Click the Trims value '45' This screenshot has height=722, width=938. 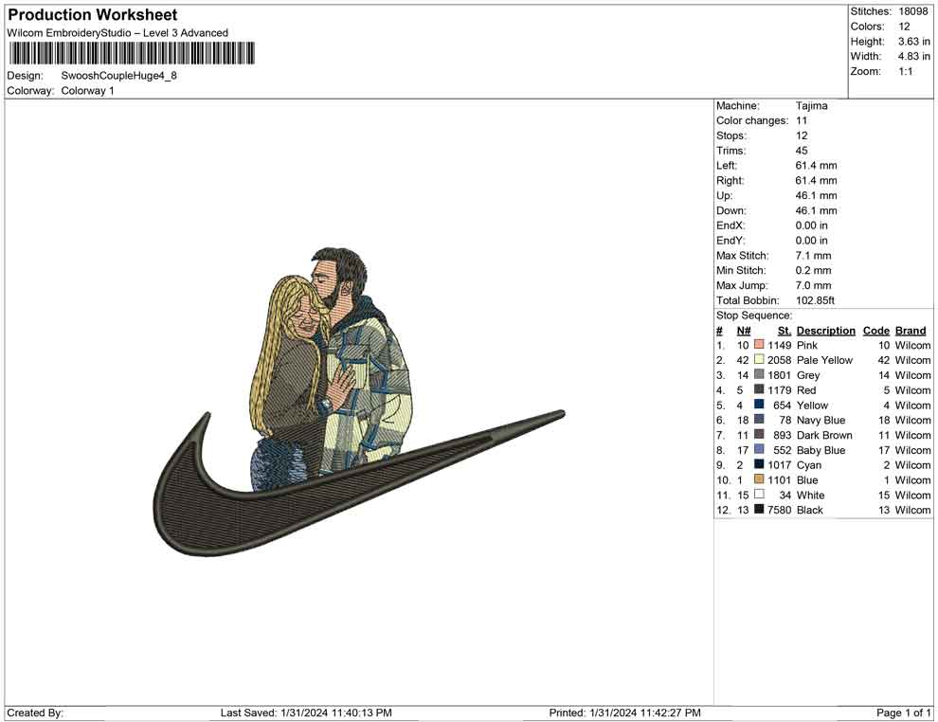tap(802, 151)
